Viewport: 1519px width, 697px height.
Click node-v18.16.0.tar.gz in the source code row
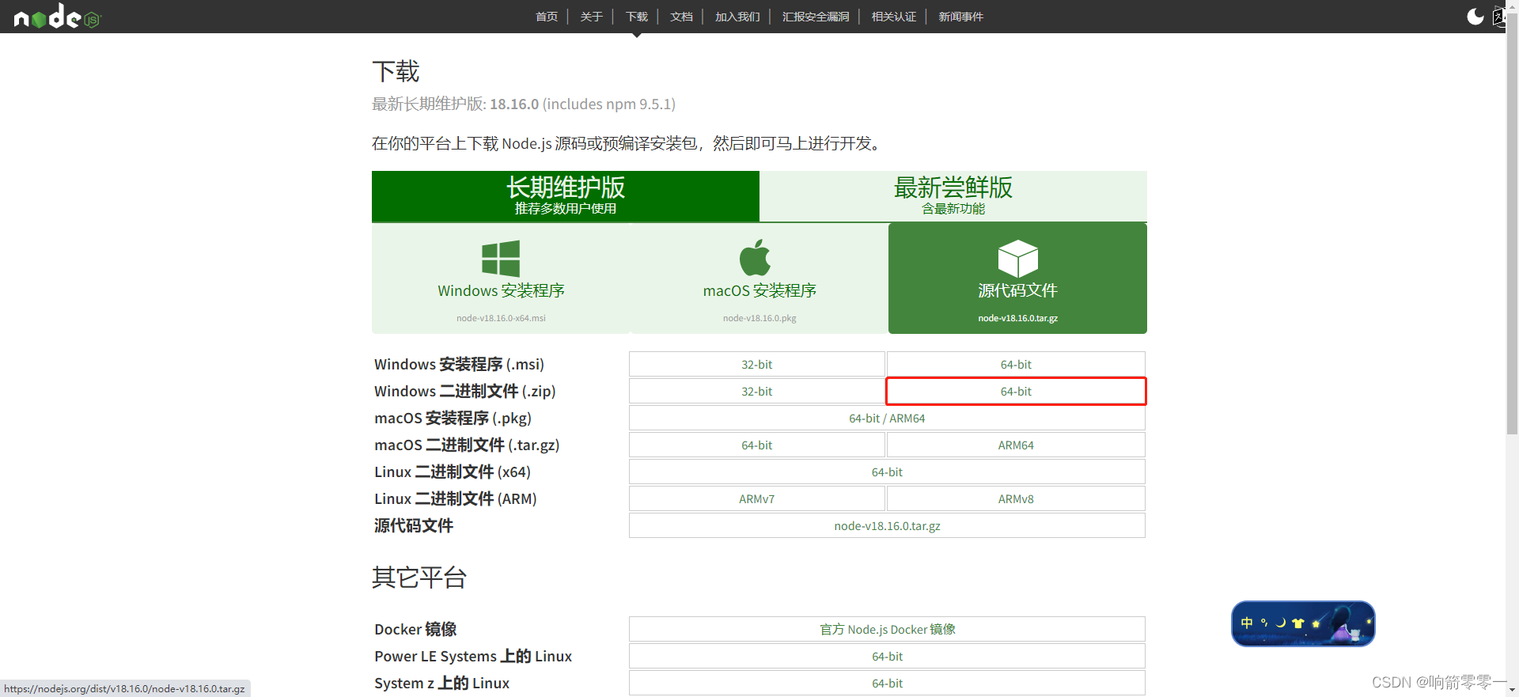pyautogui.click(x=887, y=526)
